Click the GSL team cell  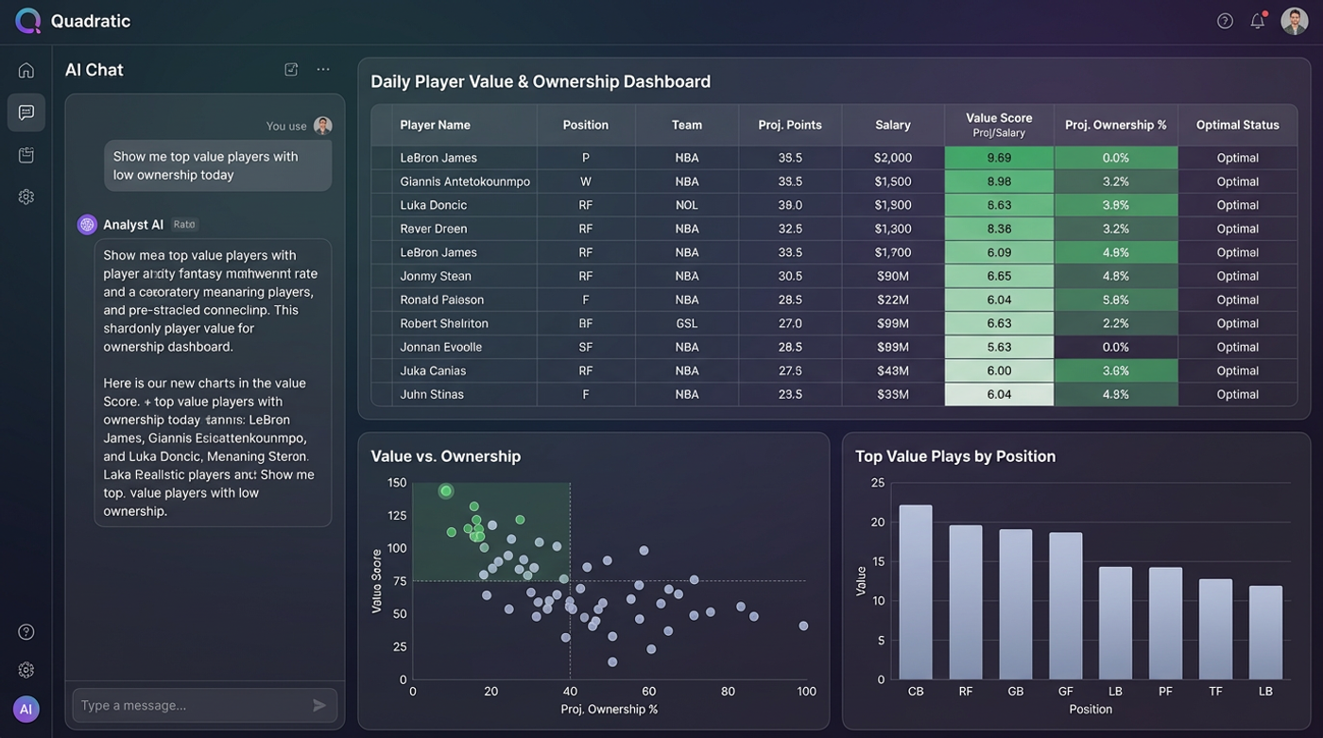(x=687, y=323)
